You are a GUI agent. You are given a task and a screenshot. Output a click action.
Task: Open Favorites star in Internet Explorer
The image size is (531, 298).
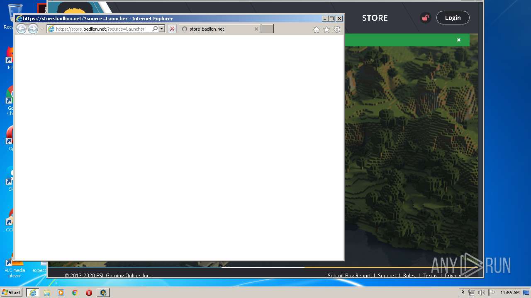(x=326, y=29)
